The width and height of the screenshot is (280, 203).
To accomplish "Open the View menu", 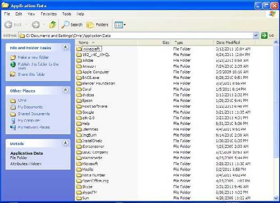I will coord(31,14).
